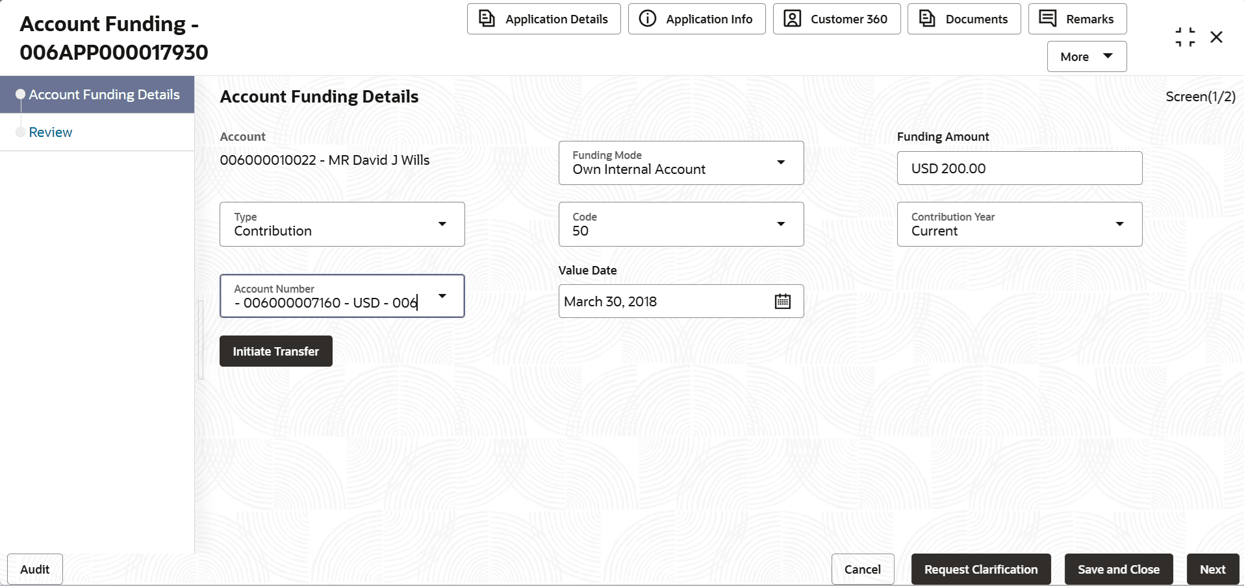The width and height of the screenshot is (1244, 586).
Task: Go to the Review step
Action: (51, 132)
